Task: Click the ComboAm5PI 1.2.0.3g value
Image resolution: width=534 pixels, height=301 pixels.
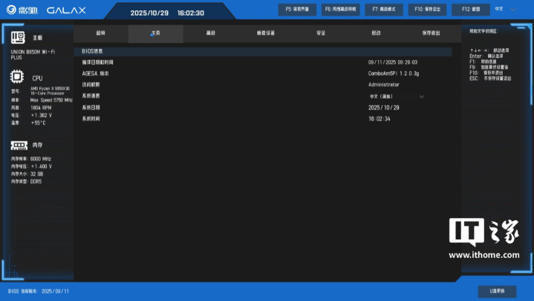Action: pyautogui.click(x=394, y=73)
